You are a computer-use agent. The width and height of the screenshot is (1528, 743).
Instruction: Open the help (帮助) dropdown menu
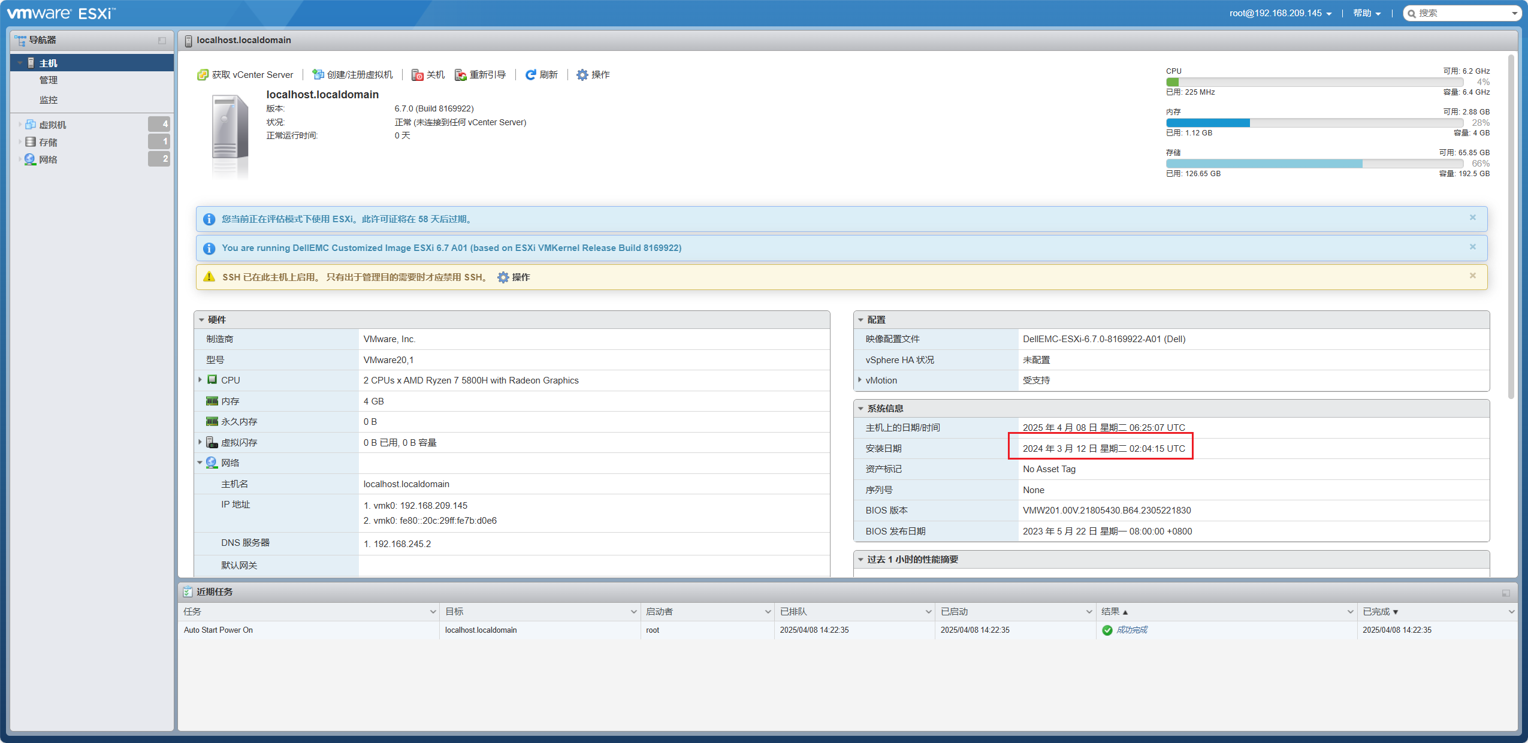(x=1367, y=13)
